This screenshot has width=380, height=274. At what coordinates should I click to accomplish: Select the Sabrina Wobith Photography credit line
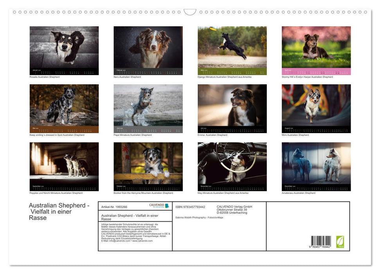[x=200, y=217]
